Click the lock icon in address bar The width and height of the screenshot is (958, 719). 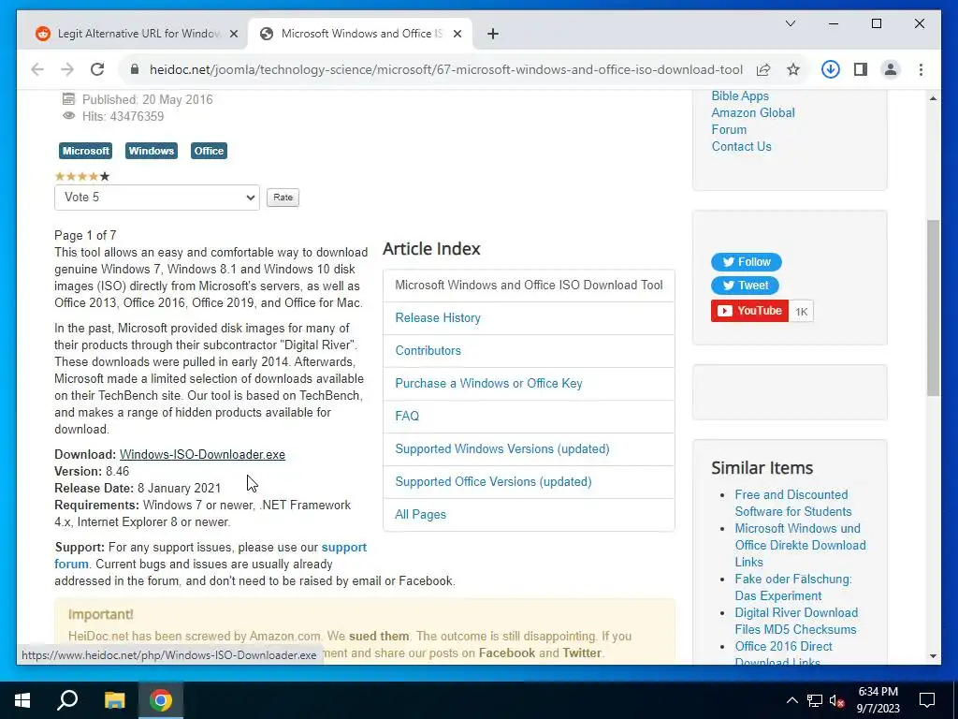[135, 69]
